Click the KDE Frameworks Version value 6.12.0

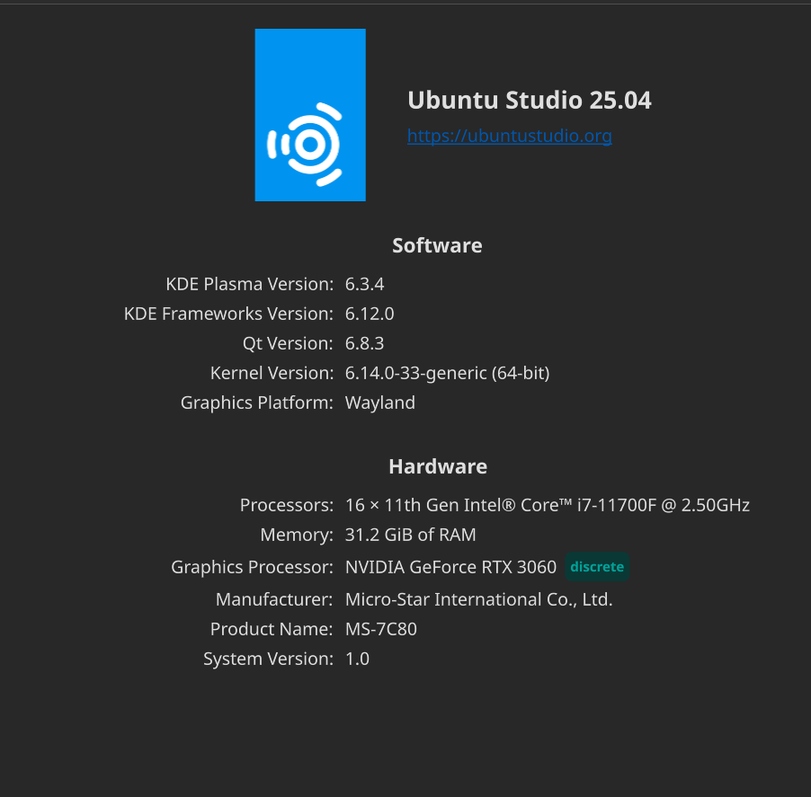pyautogui.click(x=370, y=314)
